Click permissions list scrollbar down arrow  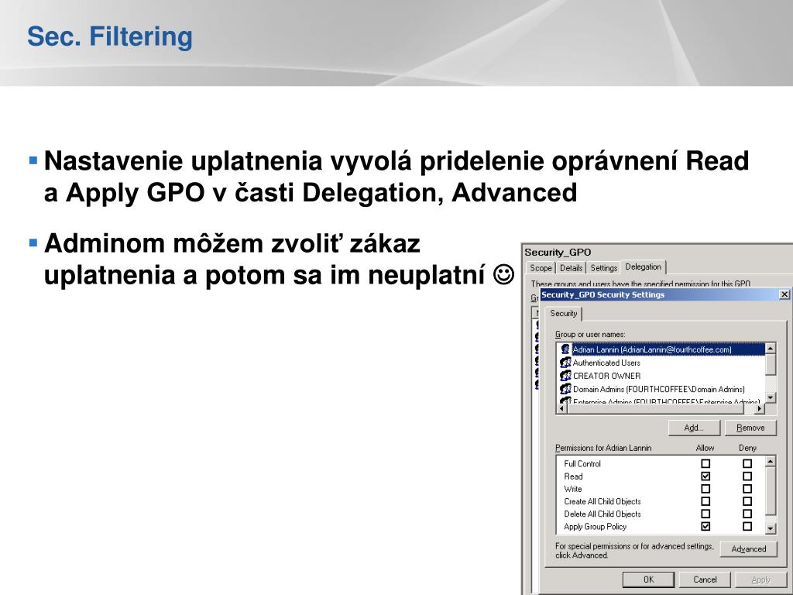(771, 528)
